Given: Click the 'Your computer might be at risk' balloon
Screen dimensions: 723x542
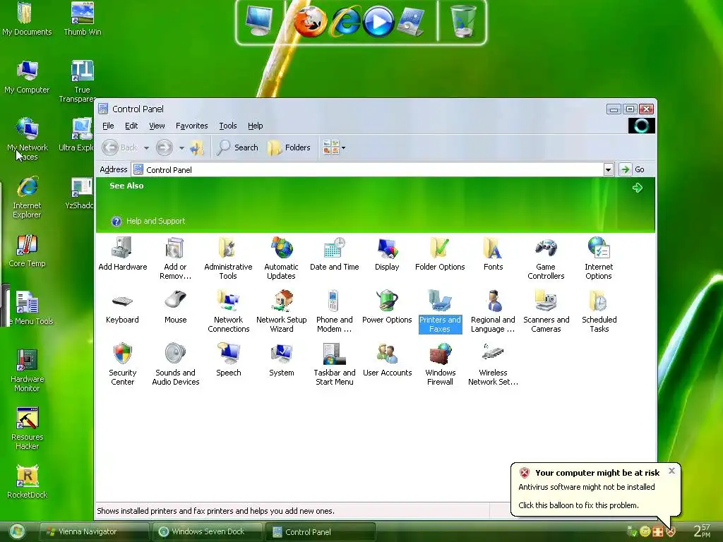Looking at the screenshot, I should (x=595, y=490).
